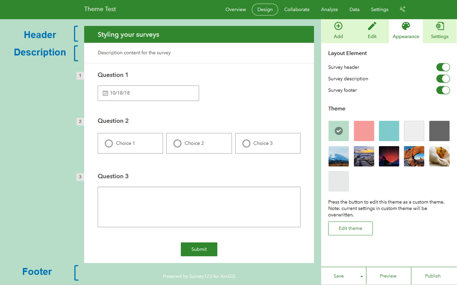457x285 pixels.
Task: Expand the Save dropdown arrow
Action: 362,276
